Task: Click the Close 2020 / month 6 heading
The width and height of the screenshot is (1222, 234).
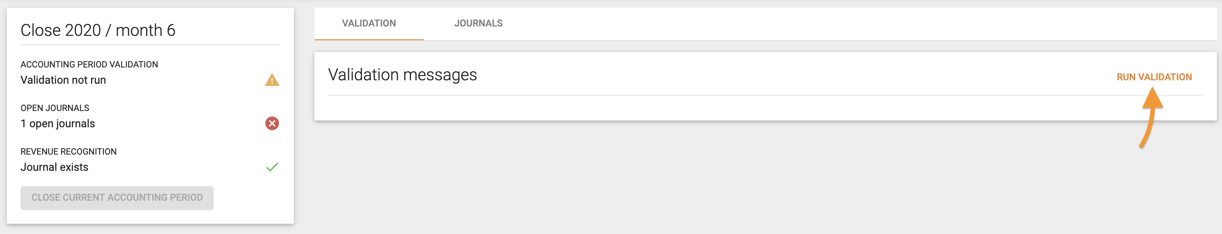Action: (98, 30)
